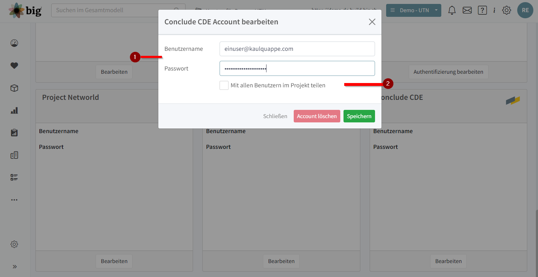Open the clipboard report icon in the sidebar
Screen dimensions: 538x277
coord(14,132)
